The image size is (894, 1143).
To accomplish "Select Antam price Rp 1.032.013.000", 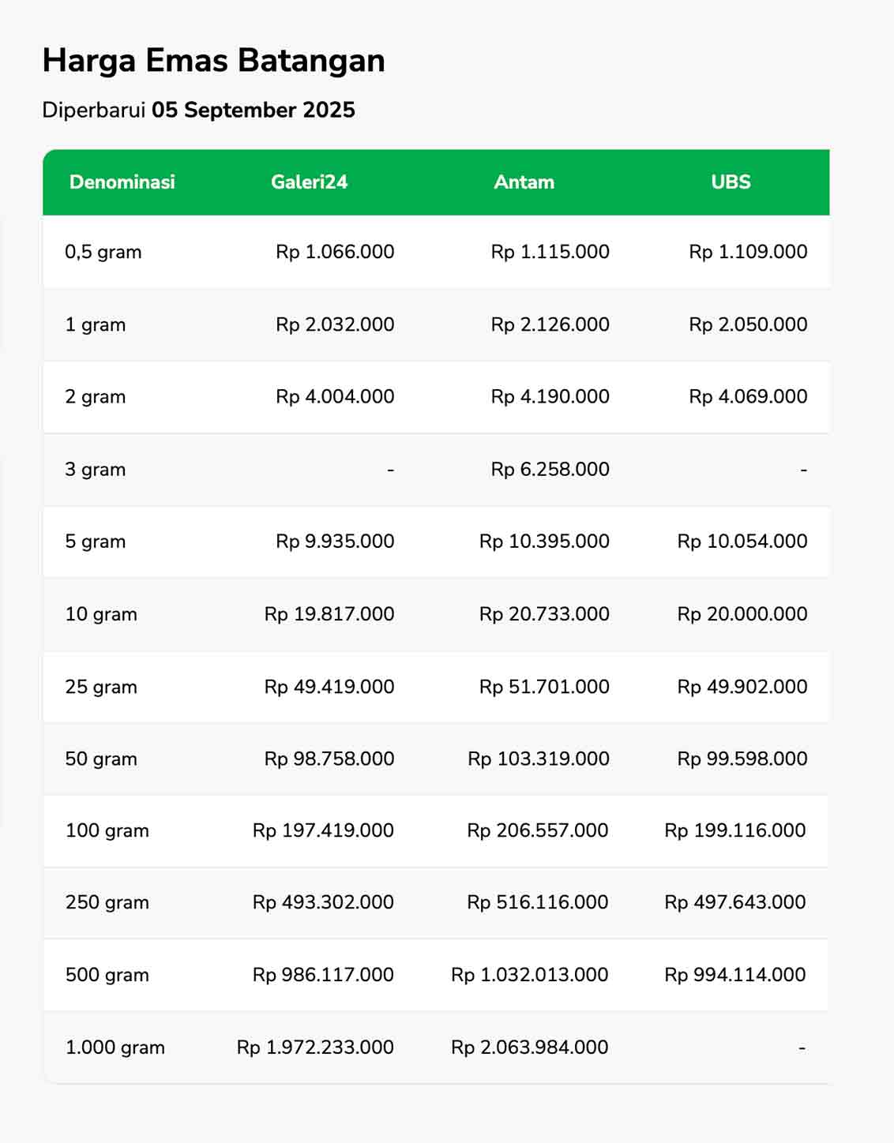I will click(529, 975).
